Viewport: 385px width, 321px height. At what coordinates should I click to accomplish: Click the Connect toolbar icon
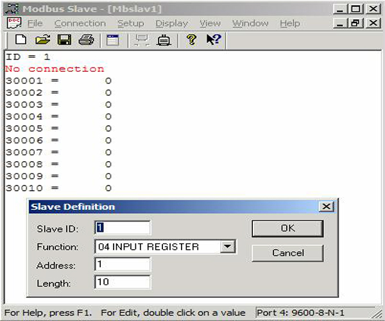(142, 40)
